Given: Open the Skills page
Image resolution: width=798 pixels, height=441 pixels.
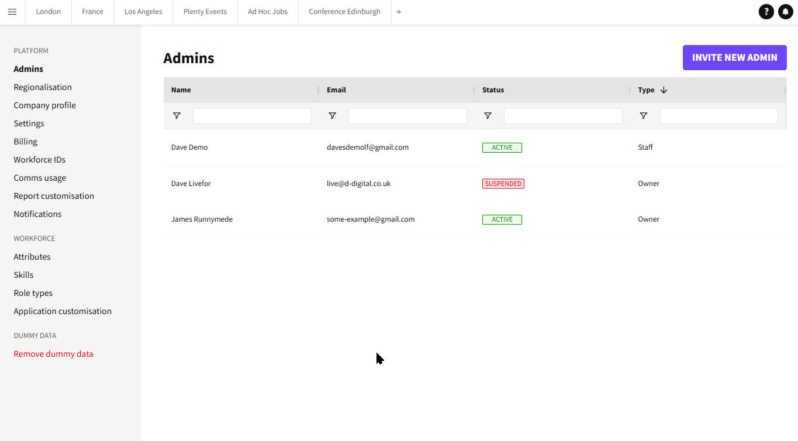Looking at the screenshot, I should point(24,275).
